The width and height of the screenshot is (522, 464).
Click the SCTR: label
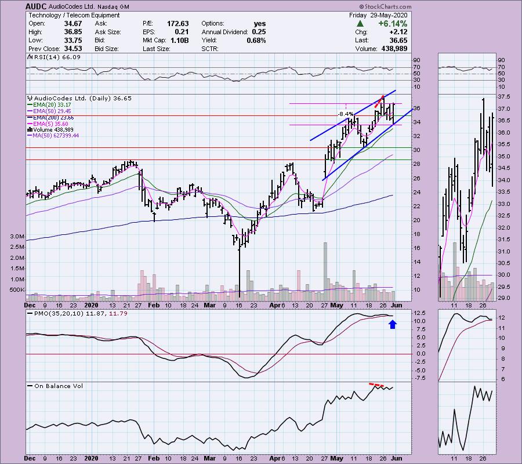tap(210, 49)
